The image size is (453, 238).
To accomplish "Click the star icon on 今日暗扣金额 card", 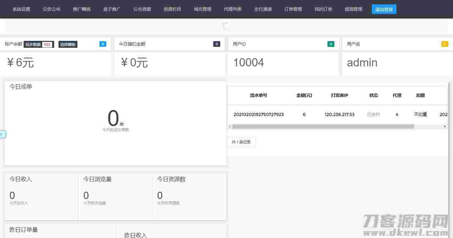I will pyautogui.click(x=217, y=44).
